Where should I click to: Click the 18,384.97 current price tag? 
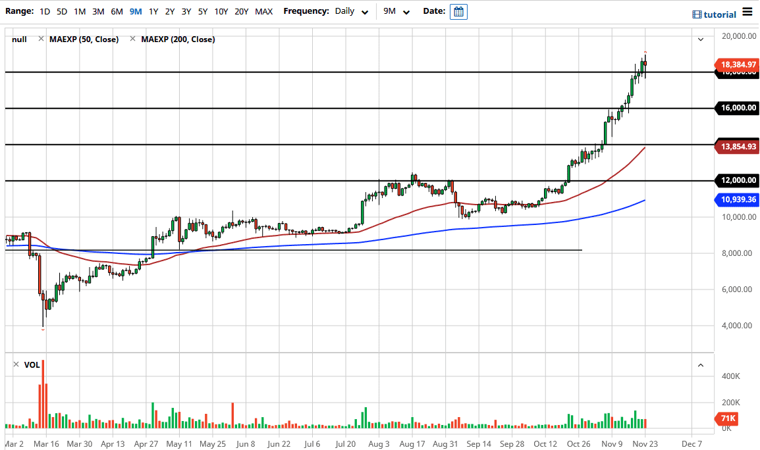click(737, 64)
